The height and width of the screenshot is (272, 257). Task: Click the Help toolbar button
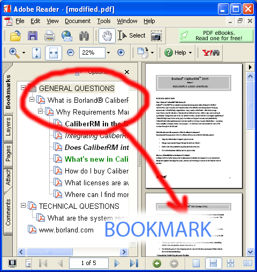tap(175, 52)
